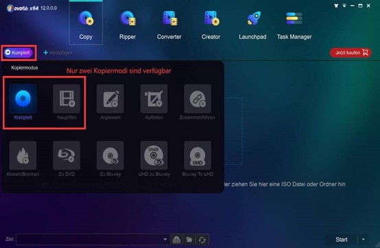Select the Komplett copy mode icon

click(23, 99)
